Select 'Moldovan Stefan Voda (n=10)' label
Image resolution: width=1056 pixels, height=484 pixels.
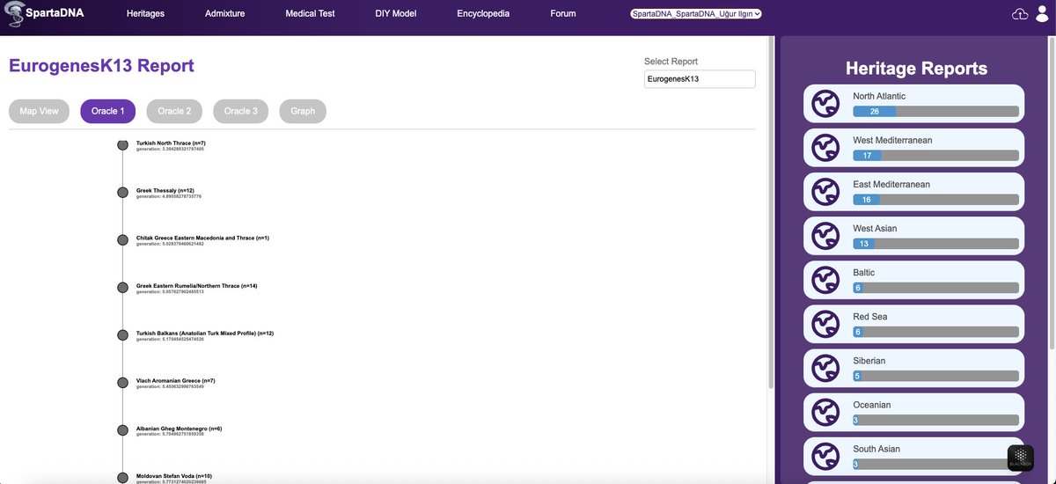point(174,475)
